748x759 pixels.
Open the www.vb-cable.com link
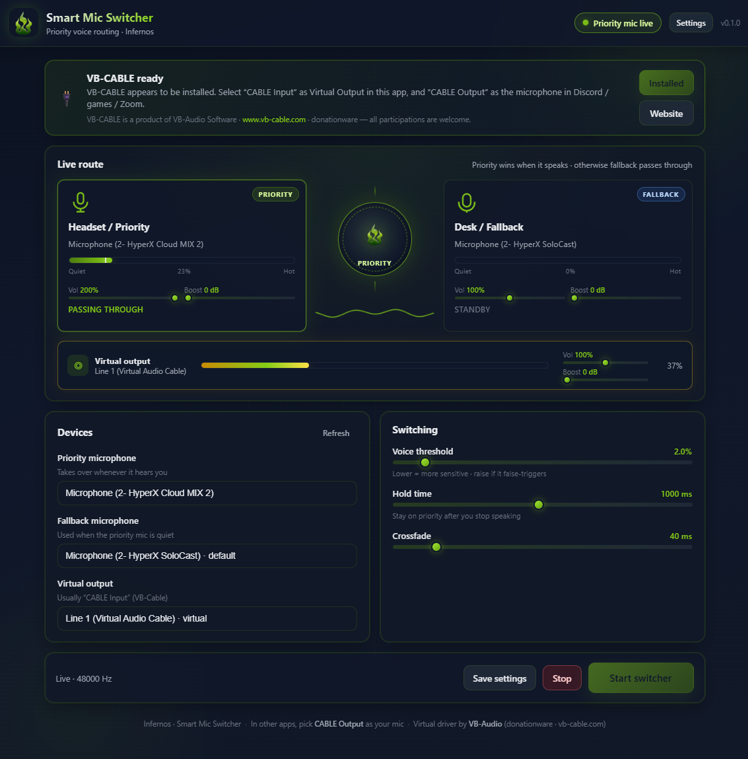[274, 120]
